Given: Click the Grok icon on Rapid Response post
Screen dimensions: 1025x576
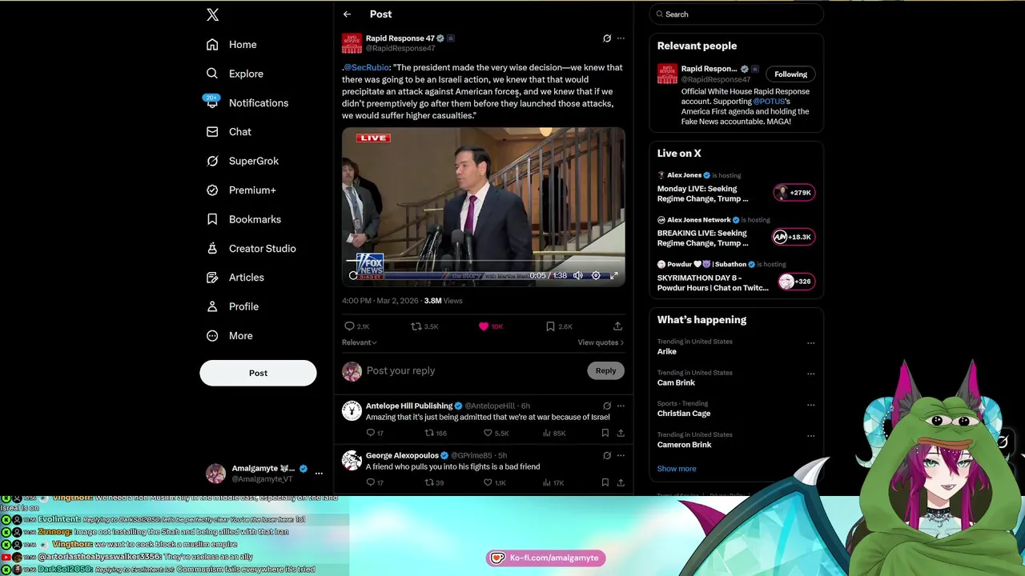Looking at the screenshot, I should tap(606, 38).
